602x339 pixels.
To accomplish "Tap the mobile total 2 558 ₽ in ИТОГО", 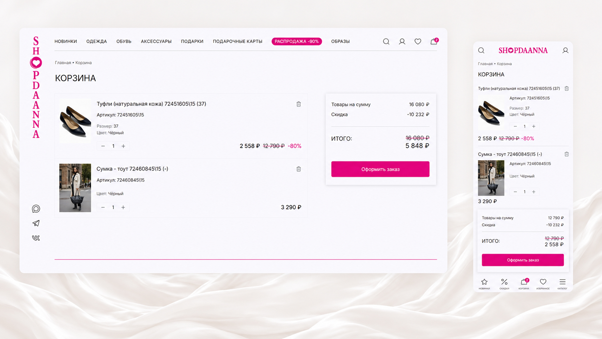I will pos(554,245).
